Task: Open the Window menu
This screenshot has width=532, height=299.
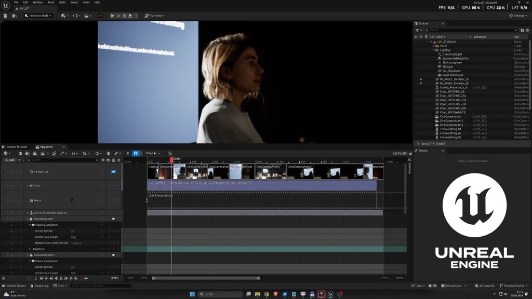Action: click(x=37, y=3)
